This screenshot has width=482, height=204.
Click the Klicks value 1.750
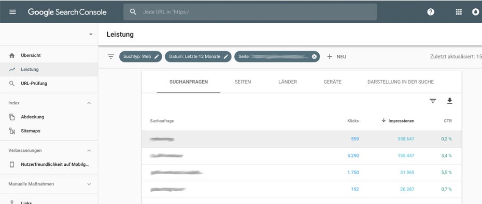[353, 172]
